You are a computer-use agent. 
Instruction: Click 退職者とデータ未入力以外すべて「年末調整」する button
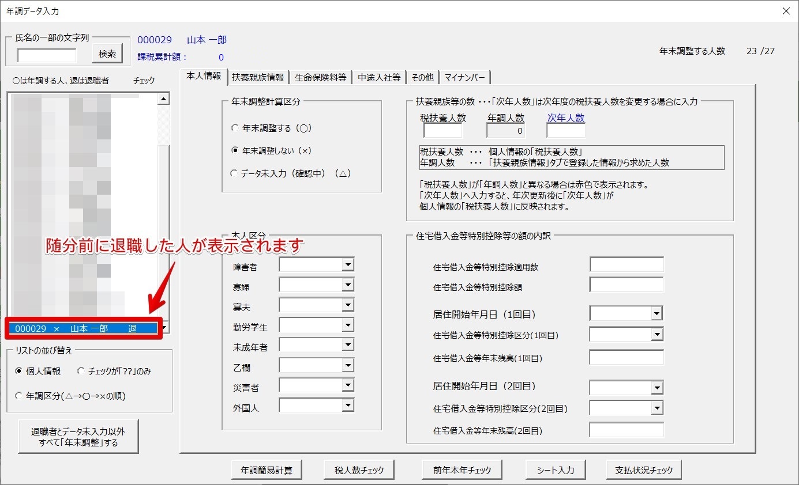pos(78,437)
